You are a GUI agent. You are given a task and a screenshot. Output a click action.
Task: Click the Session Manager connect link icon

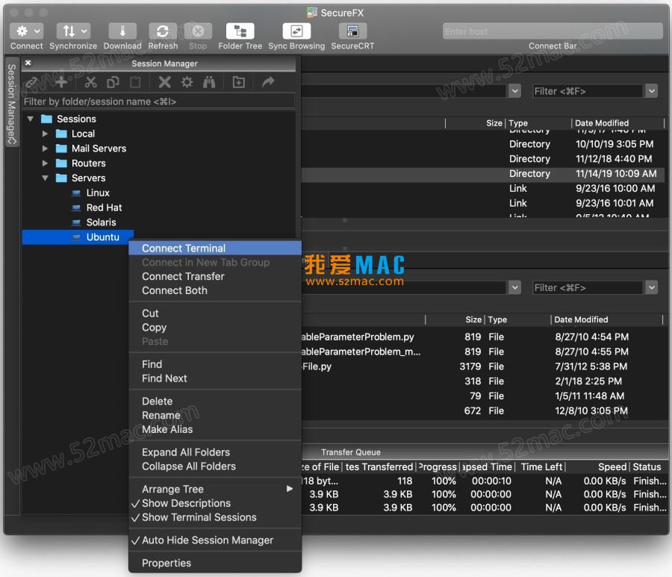click(x=33, y=82)
